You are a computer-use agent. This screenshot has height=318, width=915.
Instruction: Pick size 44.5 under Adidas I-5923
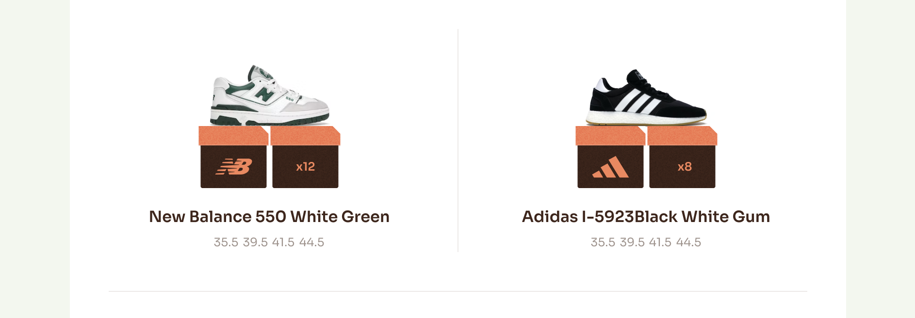point(688,242)
